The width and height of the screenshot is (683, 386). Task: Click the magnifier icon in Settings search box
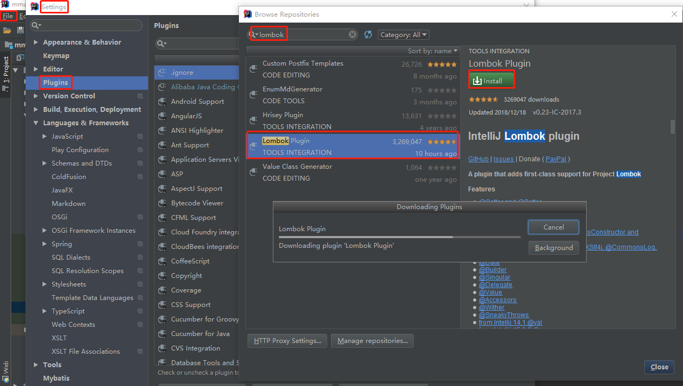[36, 25]
